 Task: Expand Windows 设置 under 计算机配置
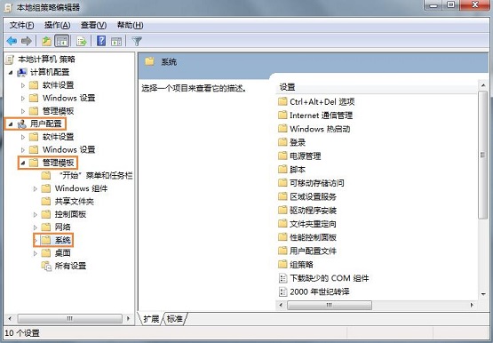click(x=22, y=99)
